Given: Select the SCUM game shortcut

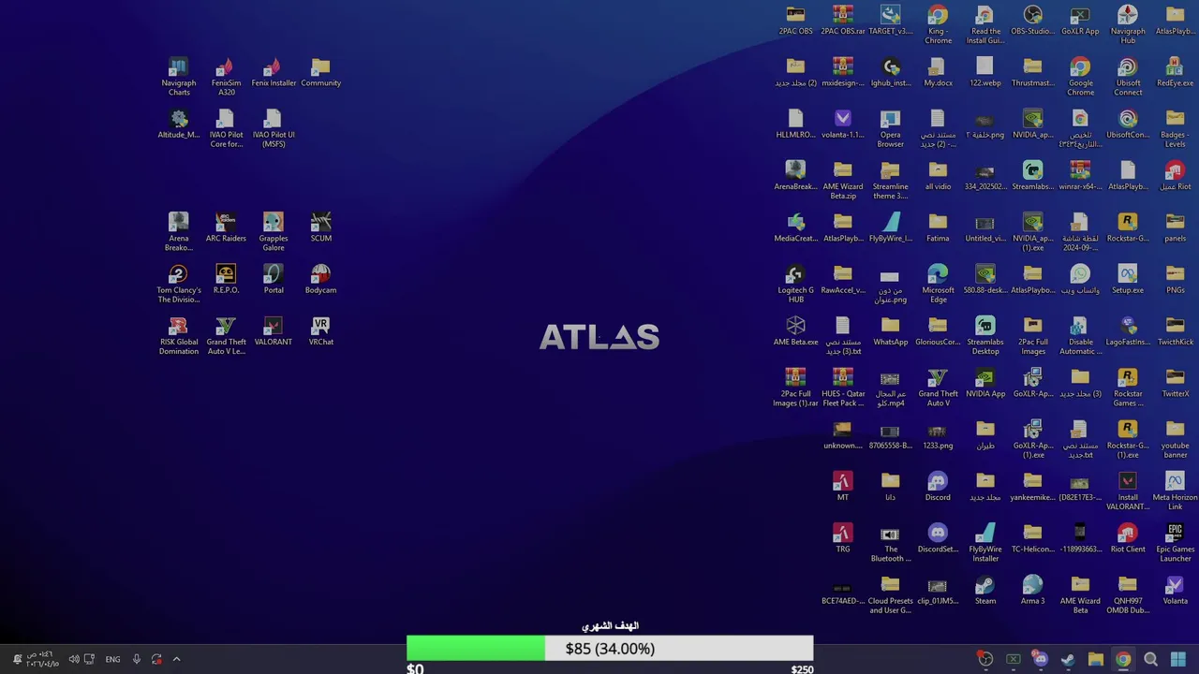Looking at the screenshot, I should 320,227.
